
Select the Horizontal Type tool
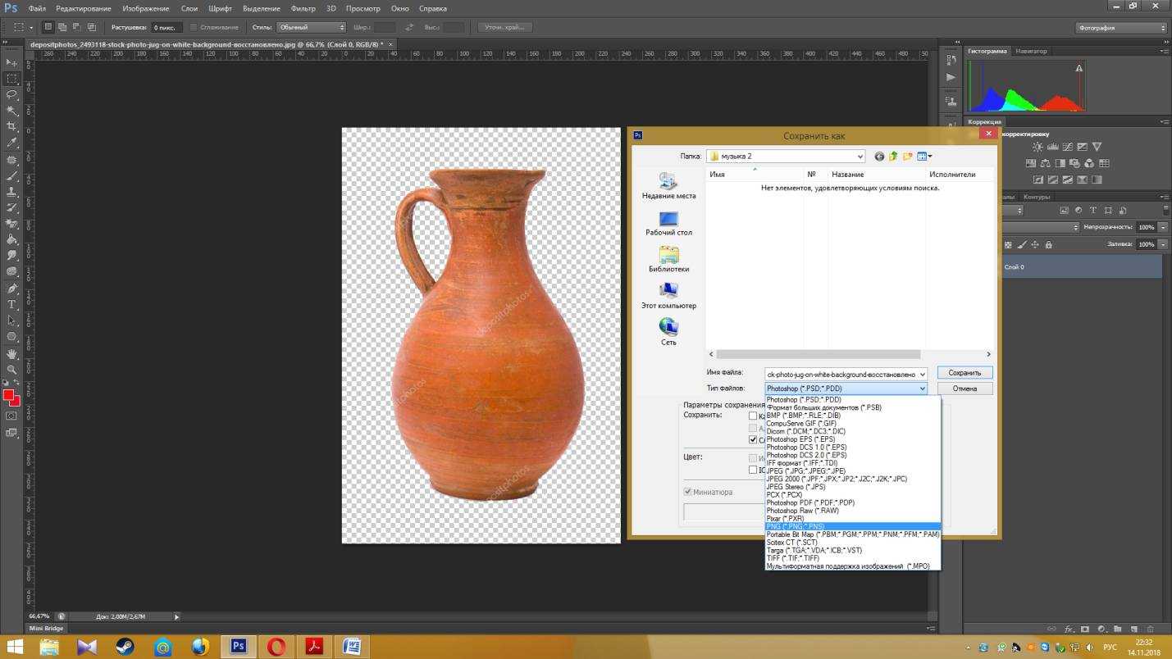pyautogui.click(x=11, y=304)
